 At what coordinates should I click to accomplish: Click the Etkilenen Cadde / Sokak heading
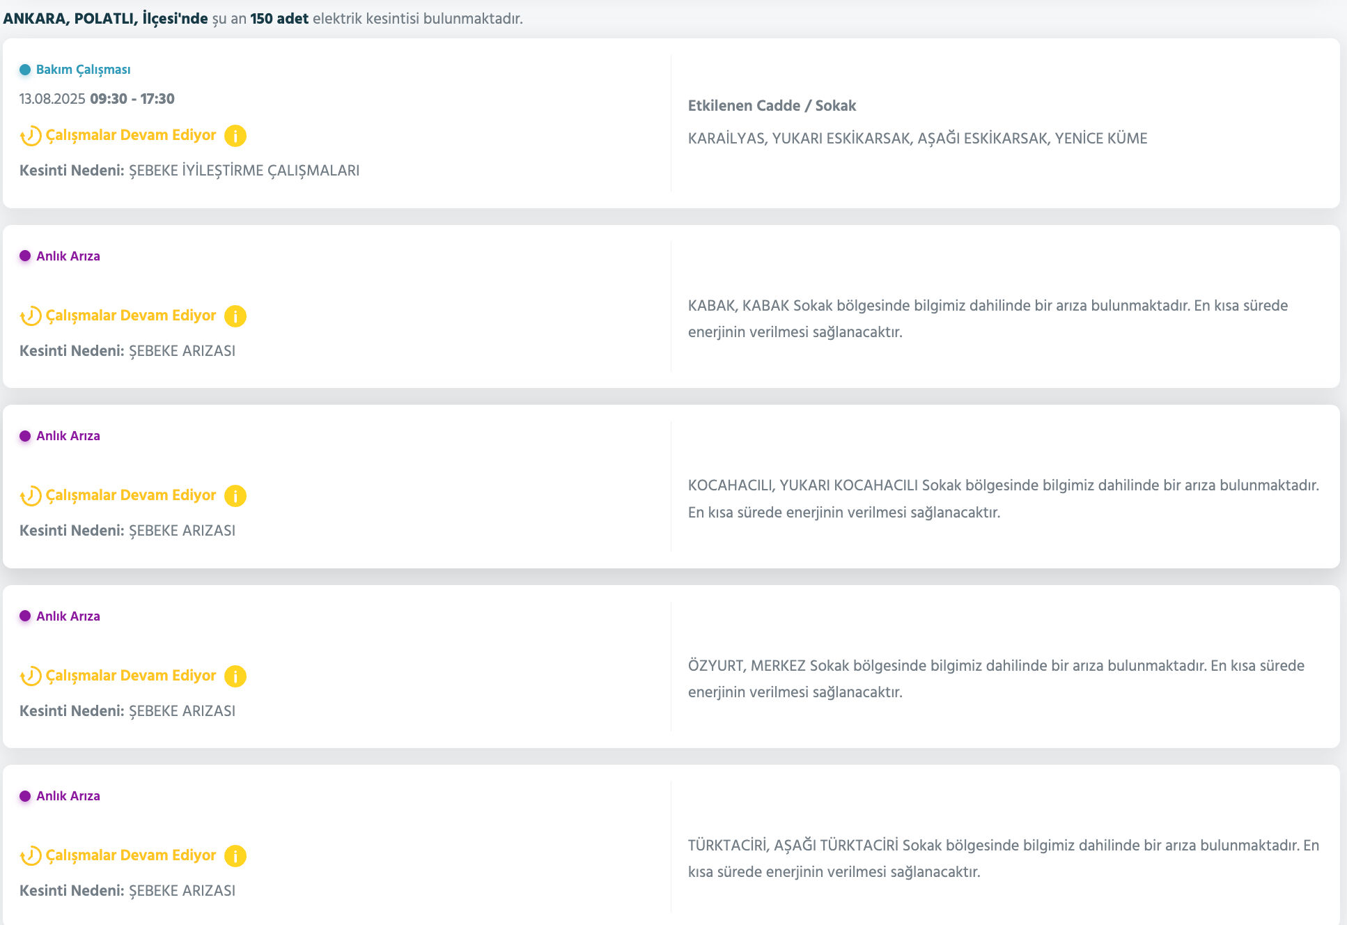pyautogui.click(x=772, y=106)
